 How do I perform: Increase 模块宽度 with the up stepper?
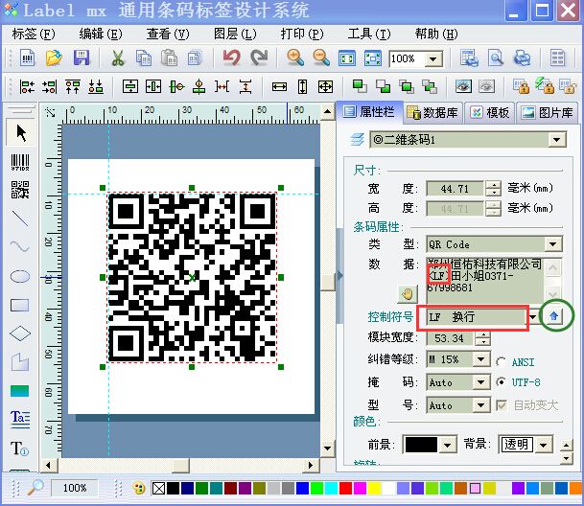483,334
